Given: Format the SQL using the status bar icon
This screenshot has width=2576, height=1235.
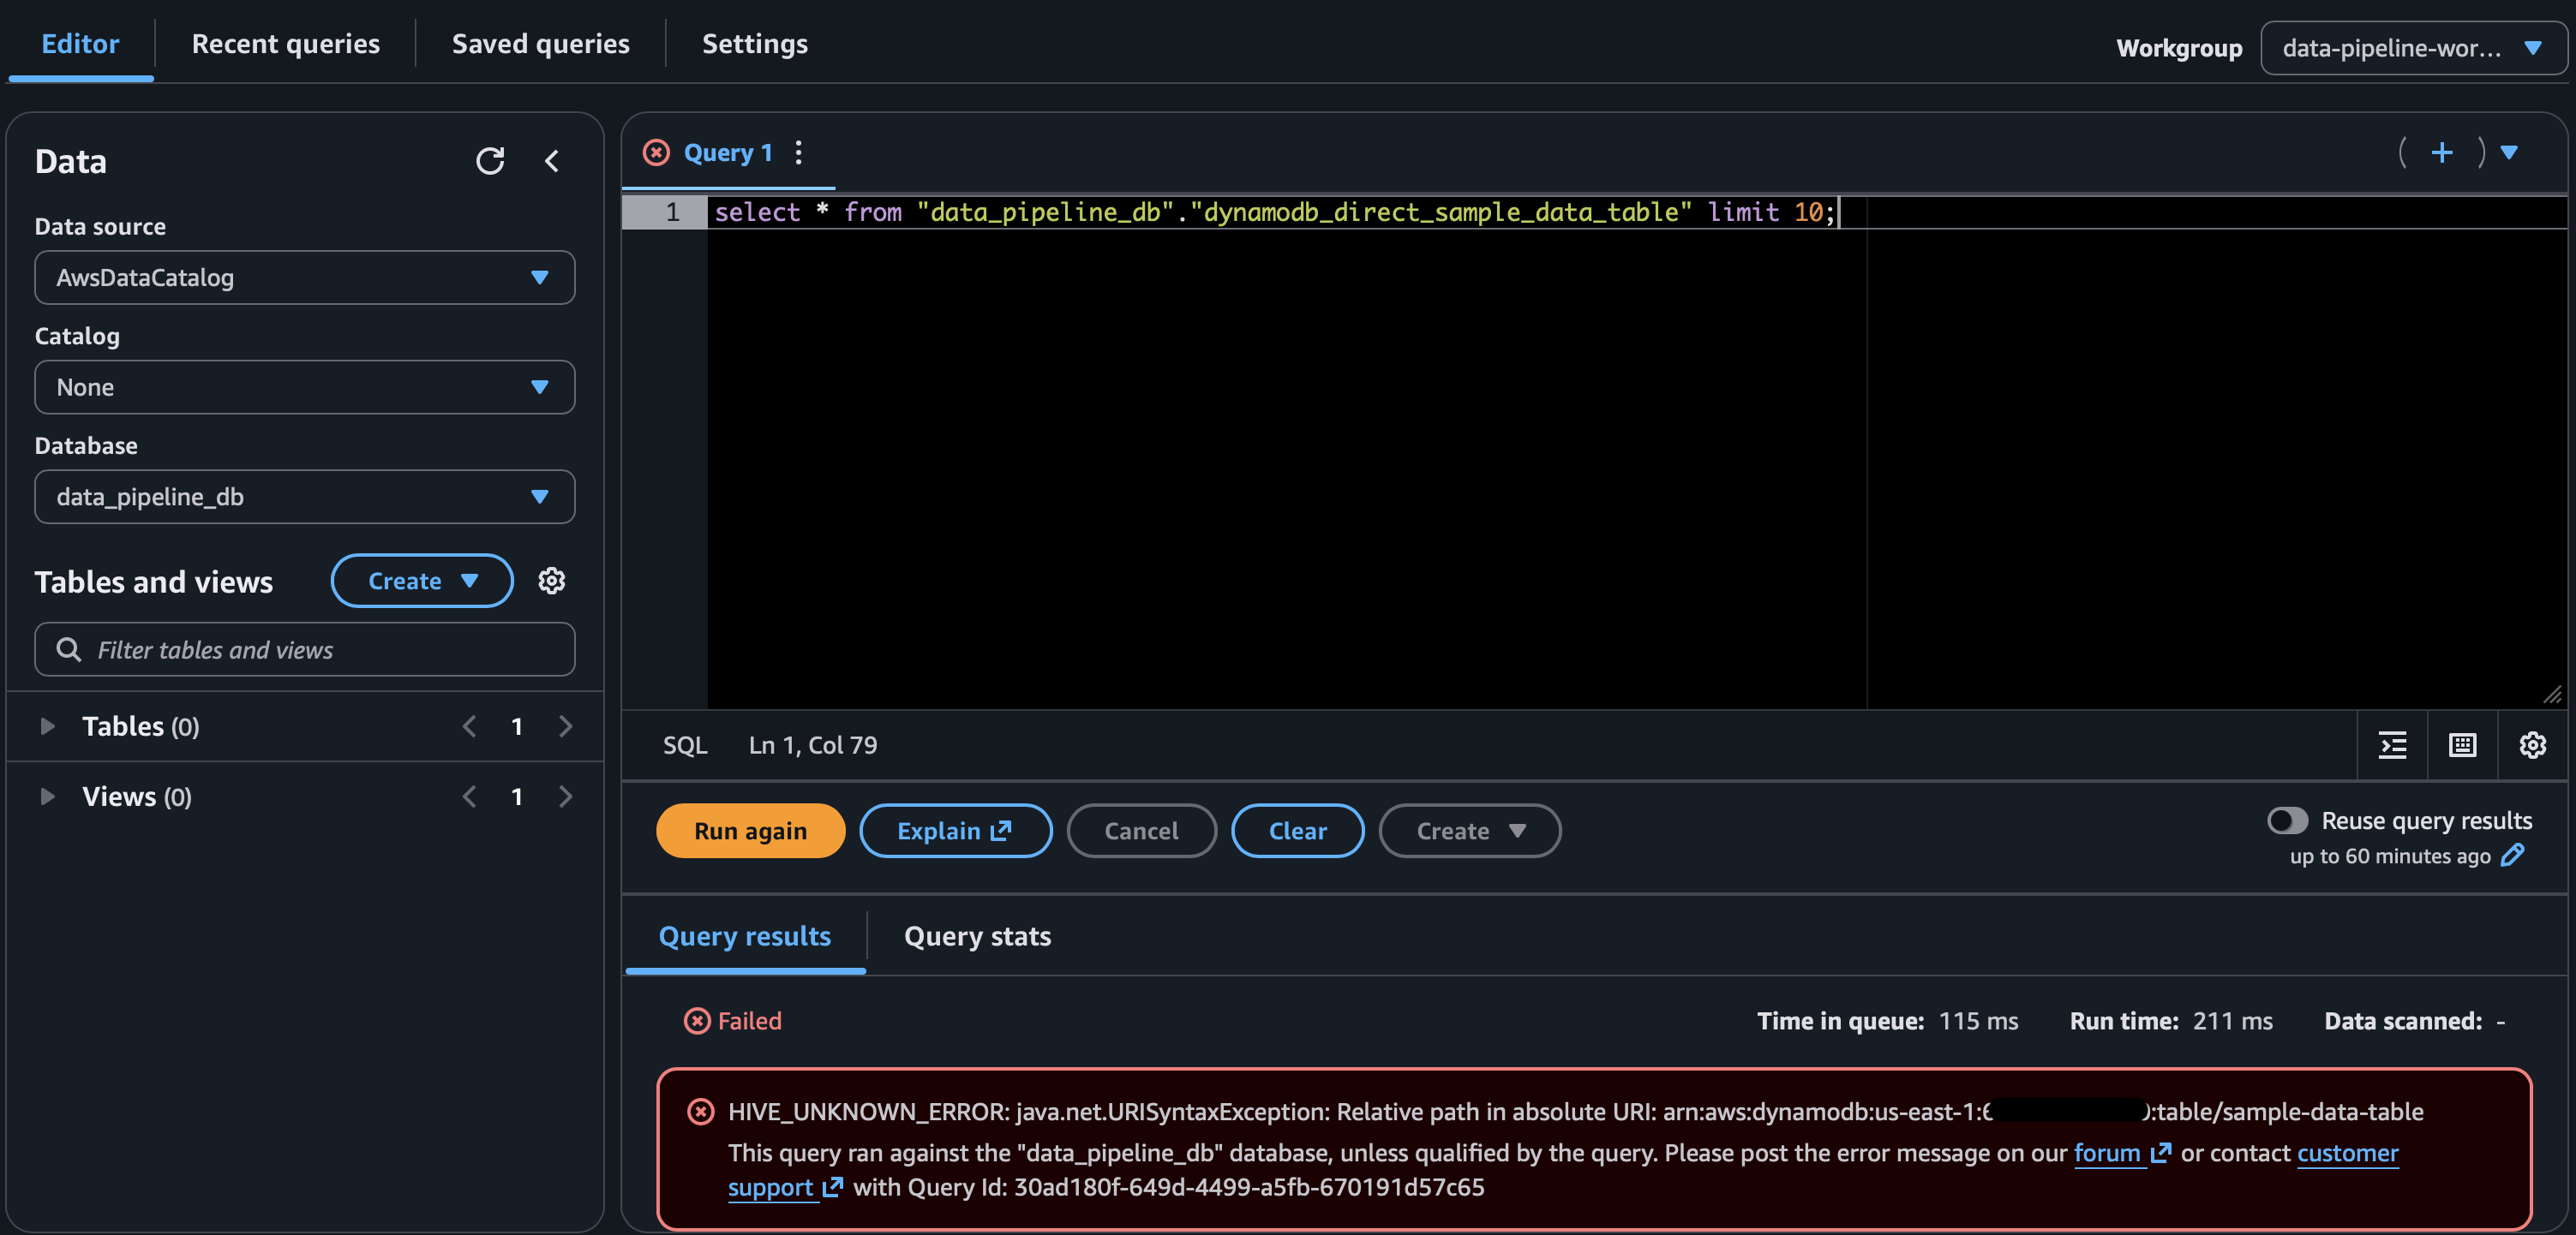Looking at the screenshot, I should (2392, 745).
